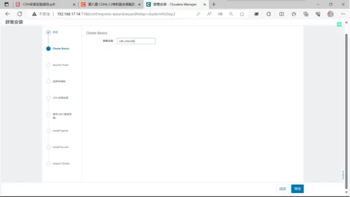The width and height of the screenshot is (350, 197).
Task: Open the Feedback side link
Action: (343, 175)
